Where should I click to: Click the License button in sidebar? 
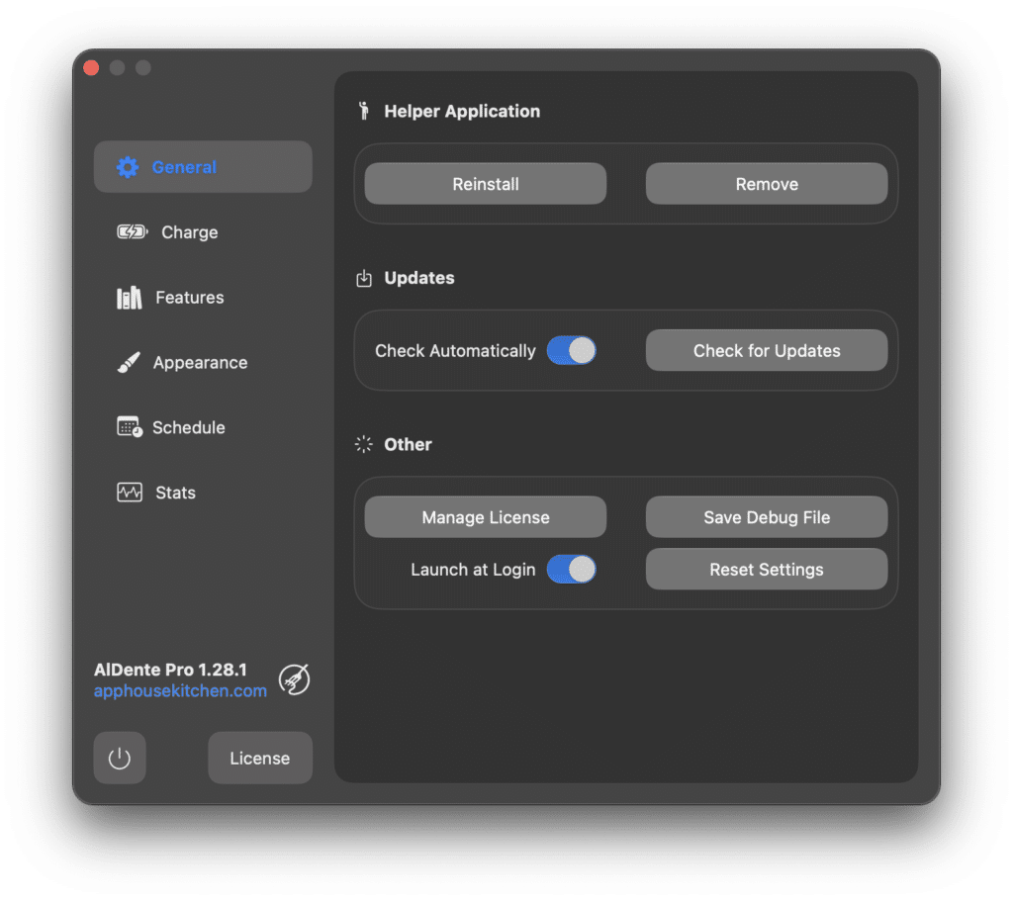259,759
